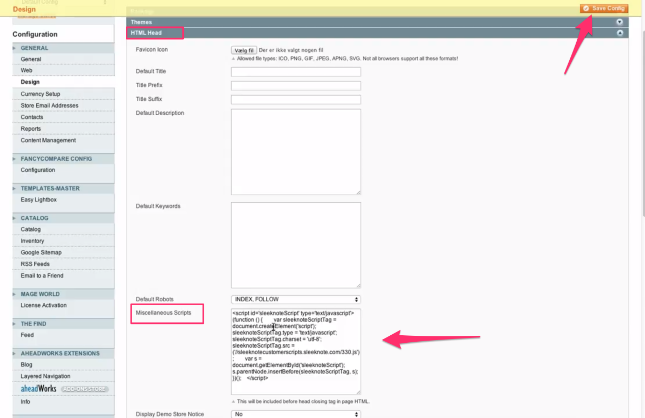Open Store Email Addresses configuration

49,105
